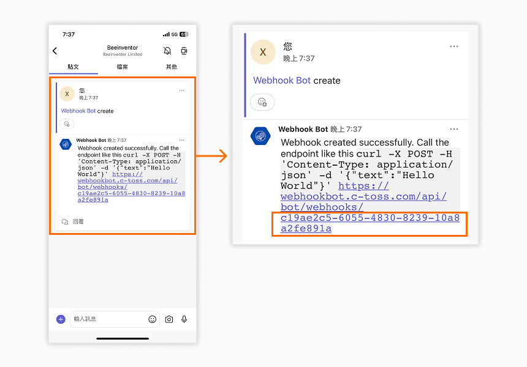
Task: Select the 貼文 tab
Action: [x=74, y=67]
